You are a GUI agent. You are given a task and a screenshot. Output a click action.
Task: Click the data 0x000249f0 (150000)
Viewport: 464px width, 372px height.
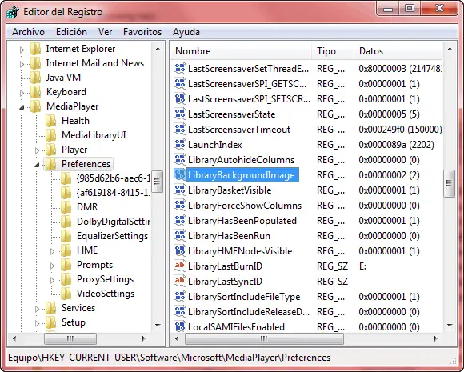(x=400, y=130)
